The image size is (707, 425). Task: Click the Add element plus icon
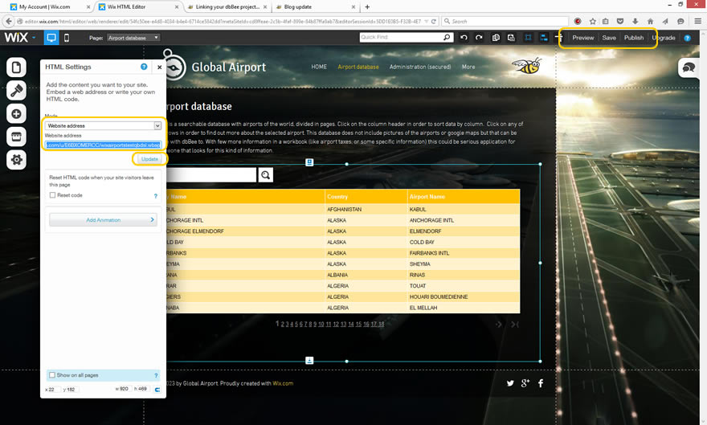pyautogui.click(x=17, y=114)
